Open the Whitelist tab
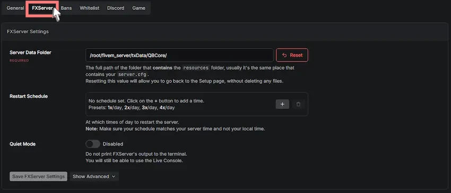Image resolution: width=451 pixels, height=193 pixels. click(90, 8)
